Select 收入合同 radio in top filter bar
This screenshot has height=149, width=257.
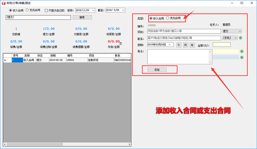[10, 11]
